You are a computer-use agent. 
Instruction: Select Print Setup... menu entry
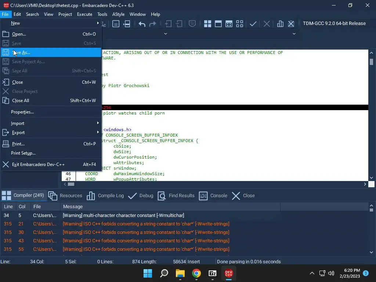51,153
